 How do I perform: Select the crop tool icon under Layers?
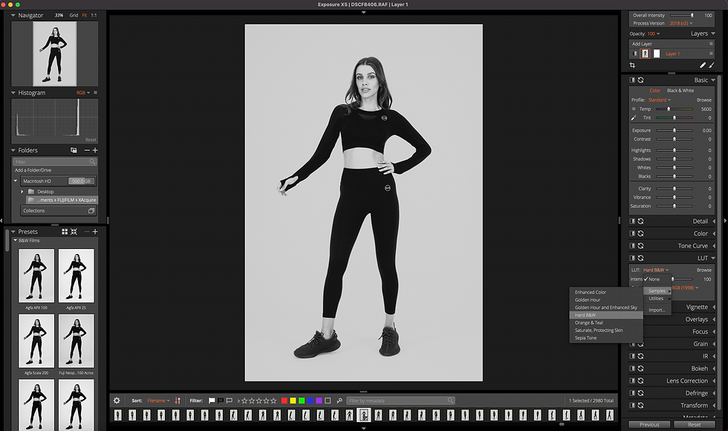[632, 65]
